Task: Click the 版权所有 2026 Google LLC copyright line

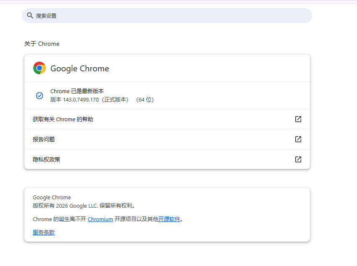Action: tap(84, 206)
